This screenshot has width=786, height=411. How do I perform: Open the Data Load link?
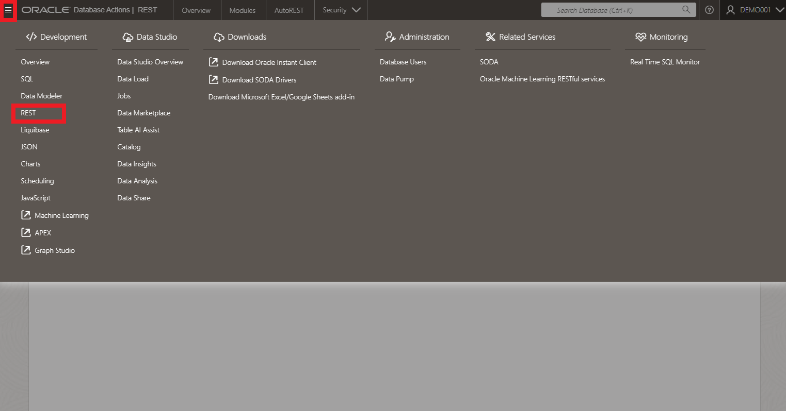(133, 79)
